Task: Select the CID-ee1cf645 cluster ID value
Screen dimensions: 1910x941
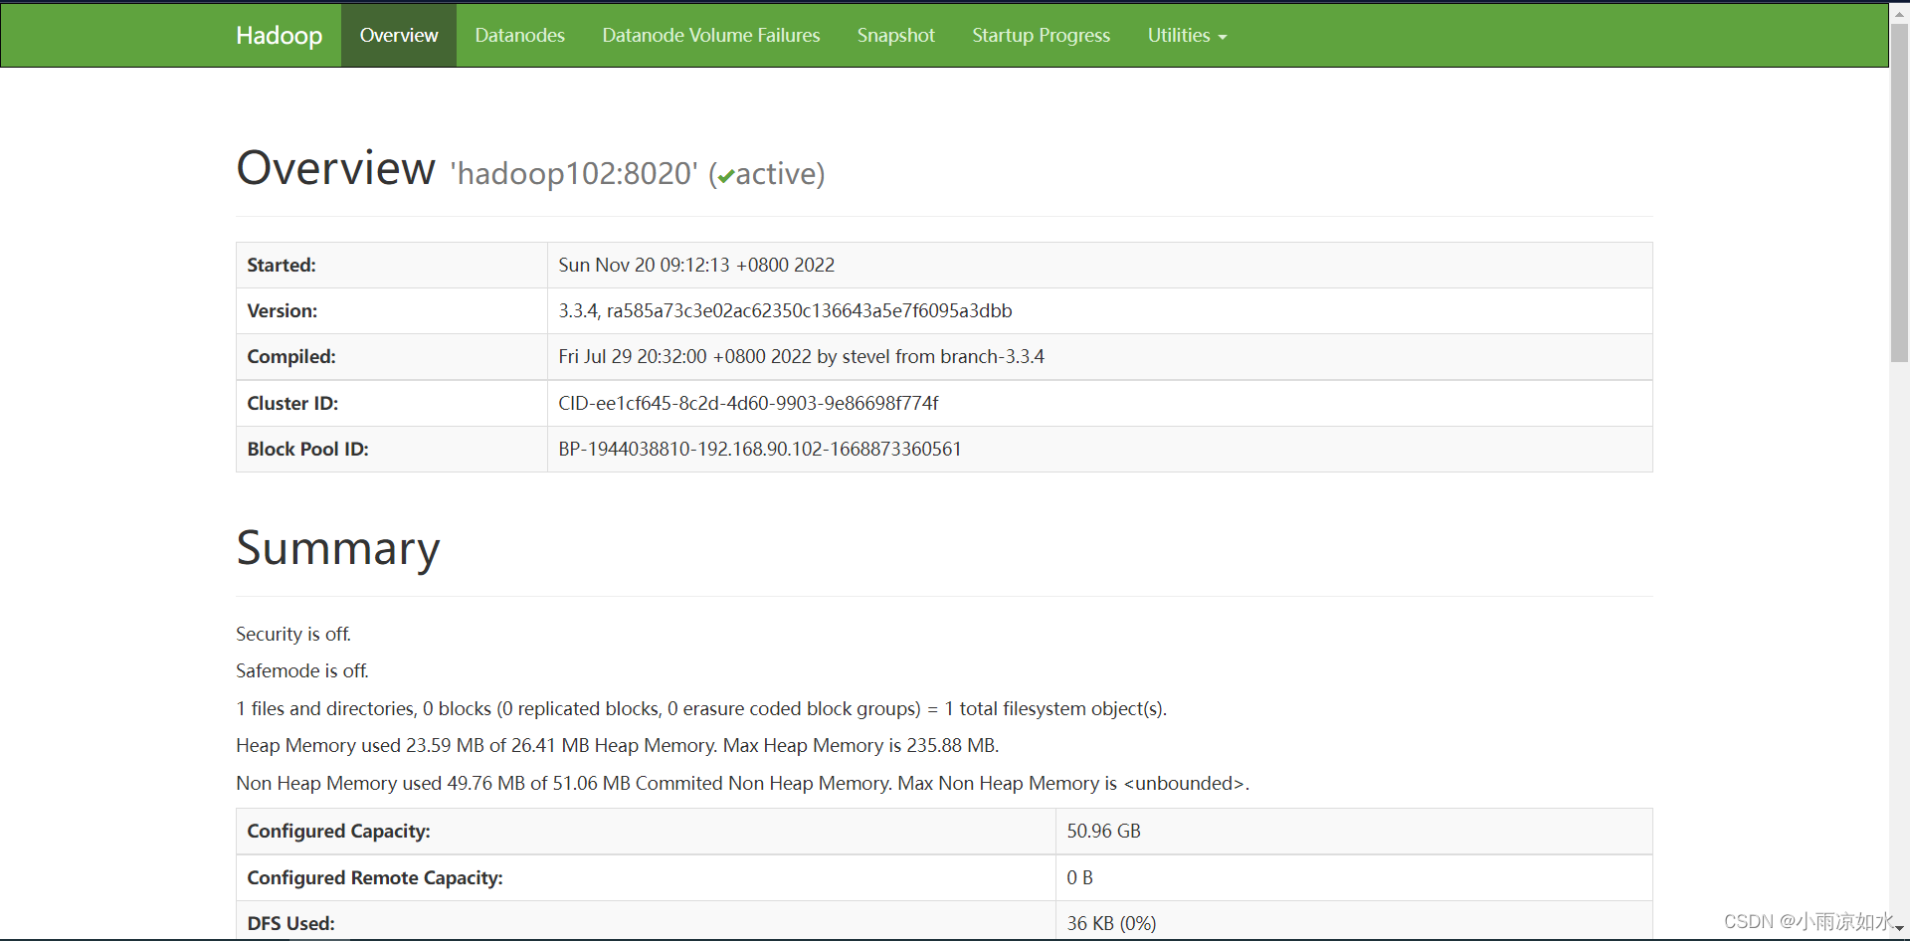Action: click(748, 404)
